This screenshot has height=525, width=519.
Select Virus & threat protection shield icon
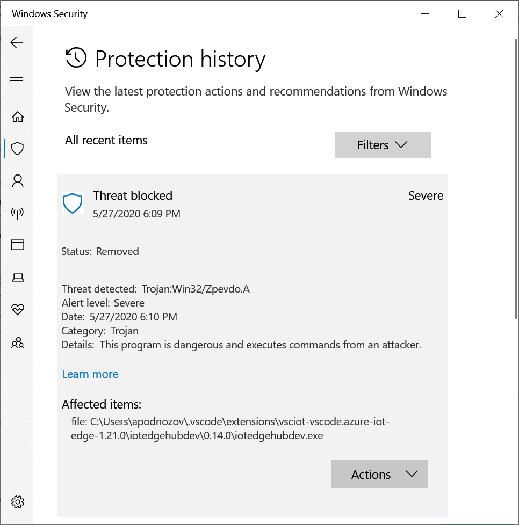[17, 149]
